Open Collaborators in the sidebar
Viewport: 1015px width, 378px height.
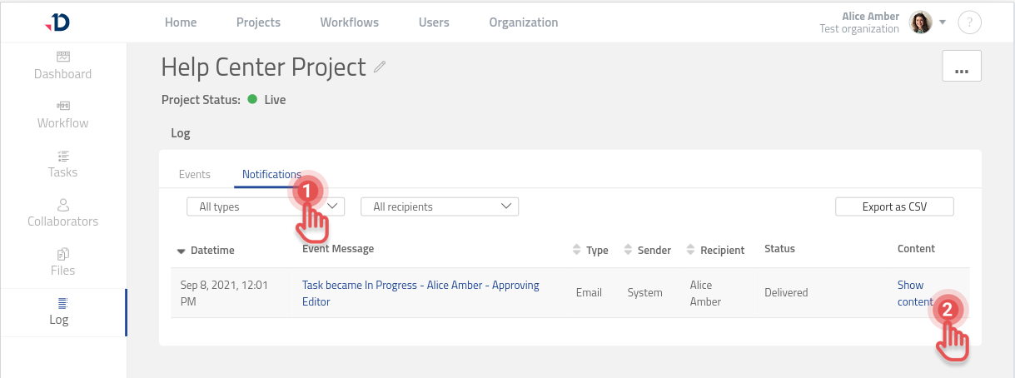(62, 213)
